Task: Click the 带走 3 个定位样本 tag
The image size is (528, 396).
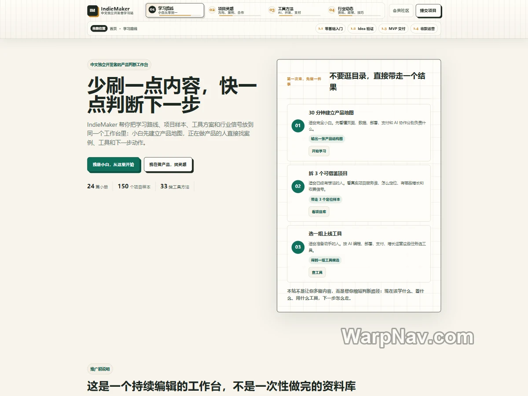Action: click(325, 199)
